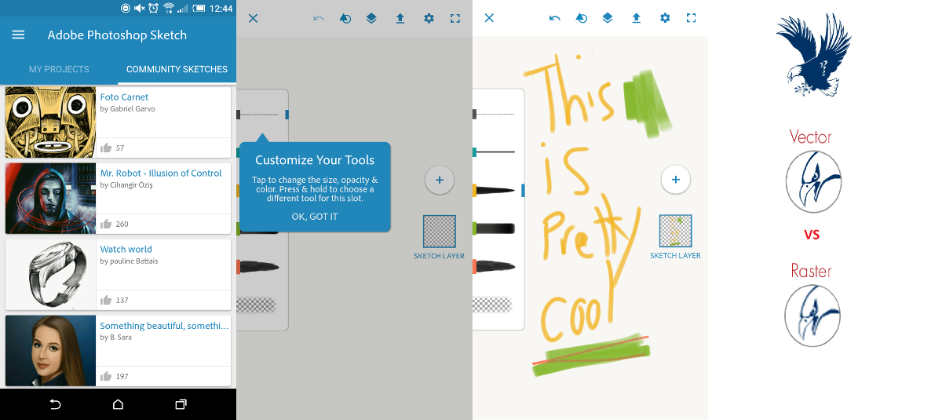Screen dimensions: 942x420
Task: Open the woman portrait thumbnail by B. Sara
Action: tap(51, 351)
